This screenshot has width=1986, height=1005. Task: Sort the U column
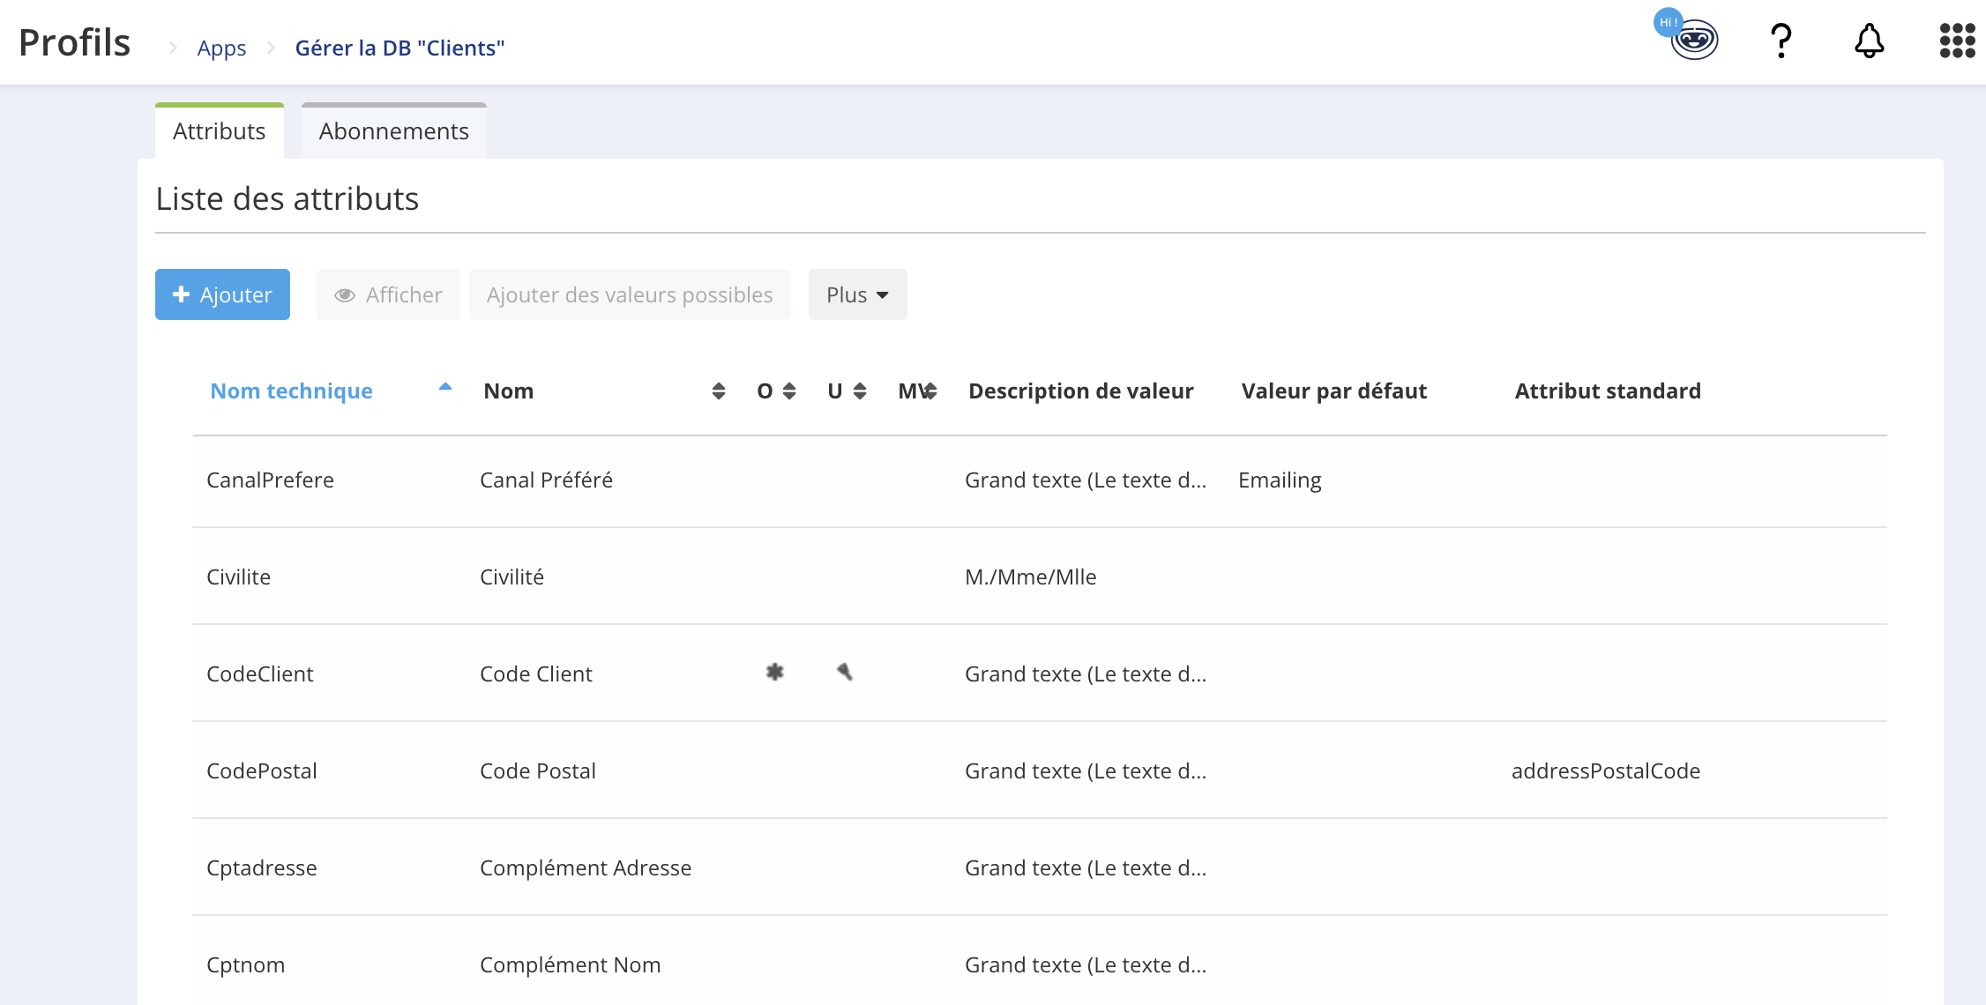860,391
